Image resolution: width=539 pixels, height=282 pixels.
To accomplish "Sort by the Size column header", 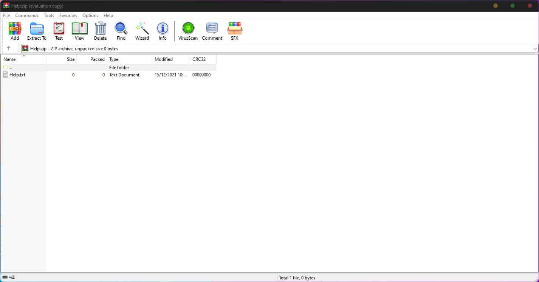I will [61, 59].
